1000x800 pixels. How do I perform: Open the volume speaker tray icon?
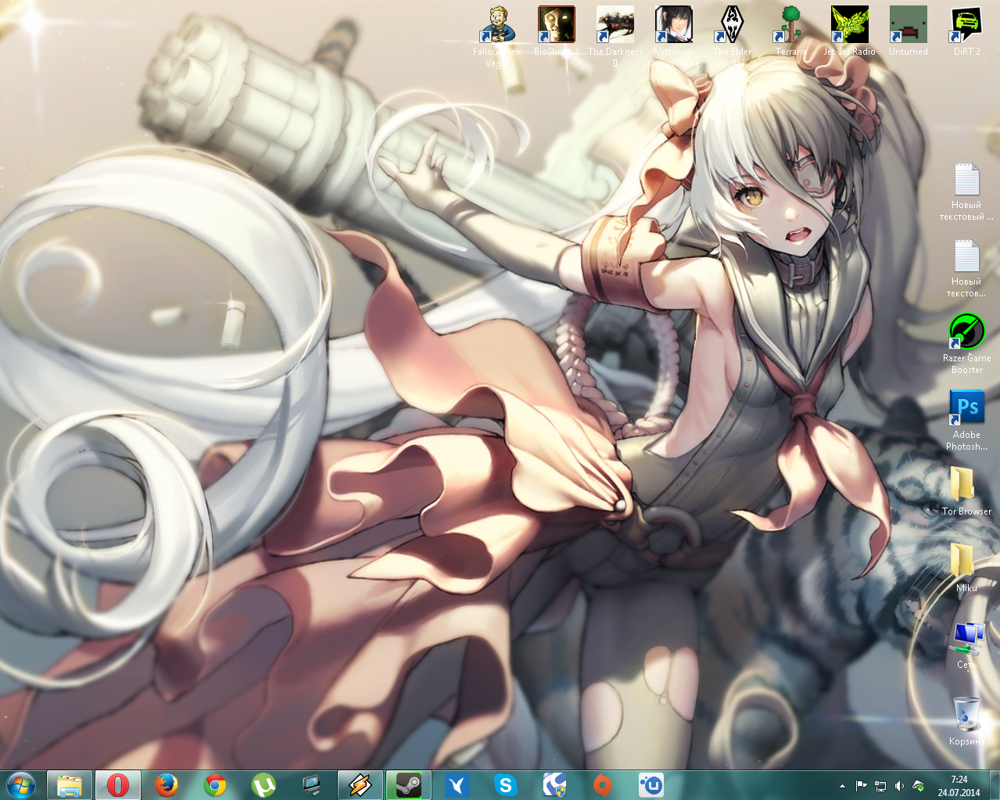[899, 785]
